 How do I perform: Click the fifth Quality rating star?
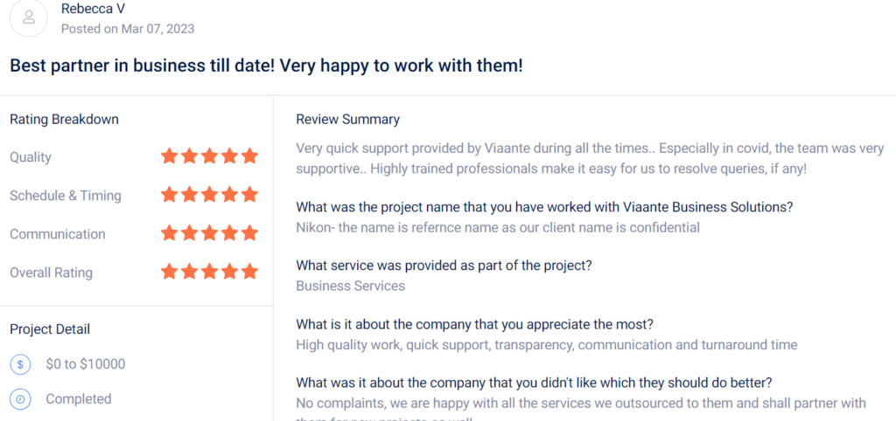(249, 156)
